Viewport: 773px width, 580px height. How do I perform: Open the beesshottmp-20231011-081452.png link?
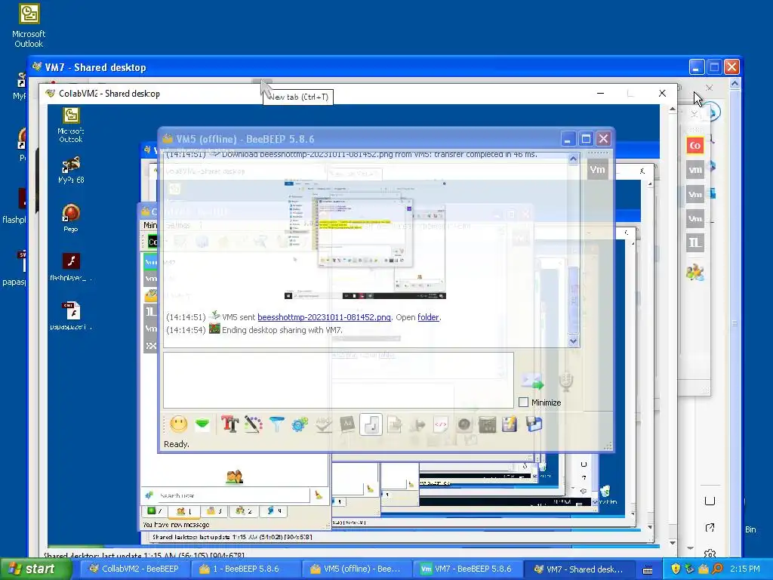(x=324, y=317)
